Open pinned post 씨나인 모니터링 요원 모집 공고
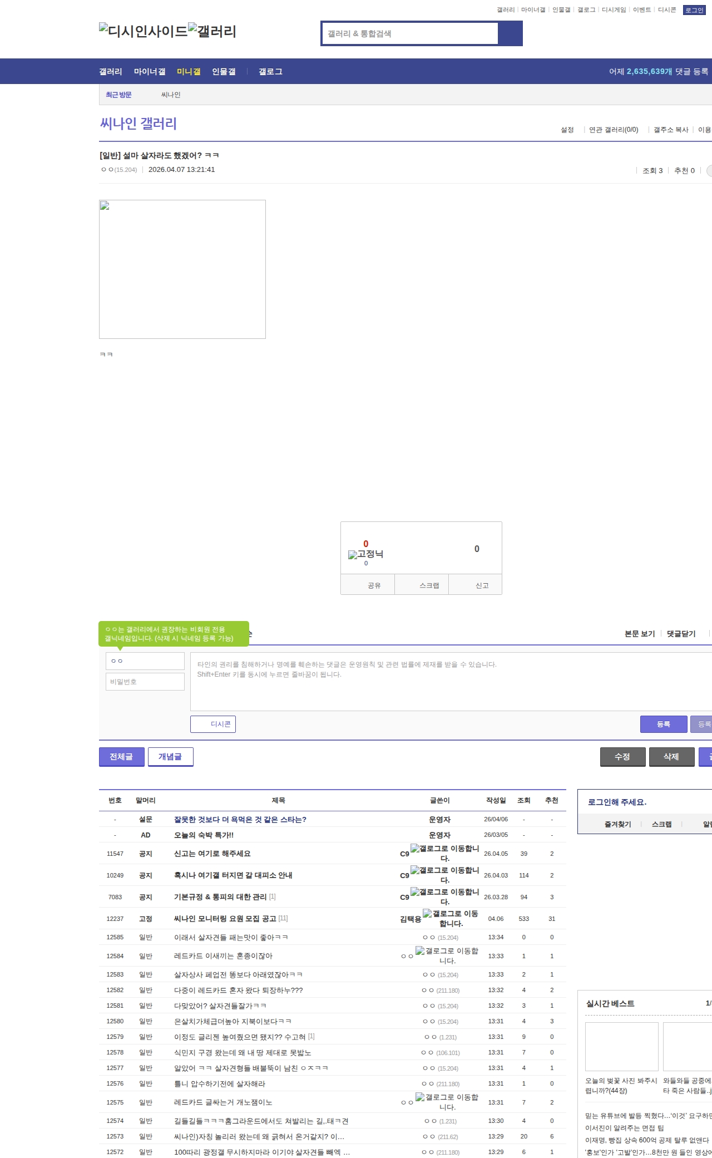This screenshot has height=1158, width=712. click(225, 918)
